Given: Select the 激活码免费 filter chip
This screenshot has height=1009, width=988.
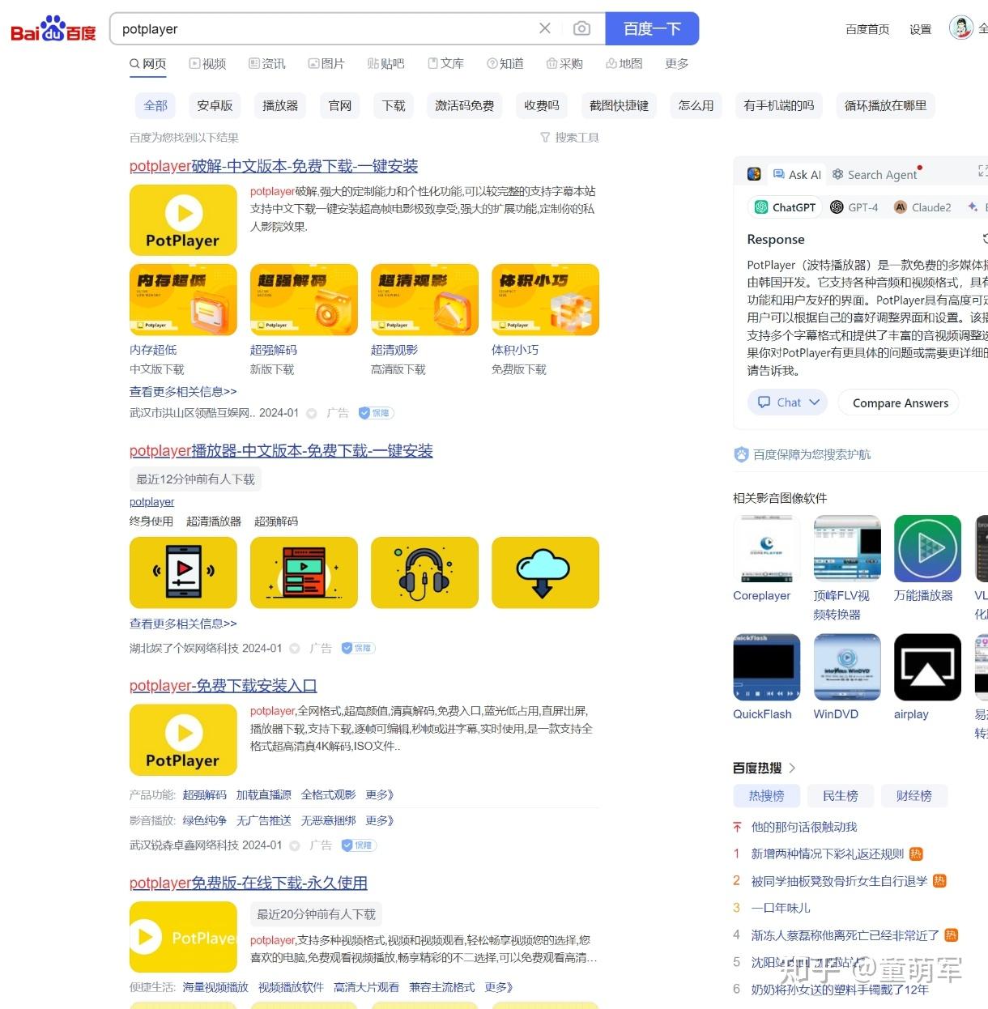Looking at the screenshot, I should click(x=464, y=105).
